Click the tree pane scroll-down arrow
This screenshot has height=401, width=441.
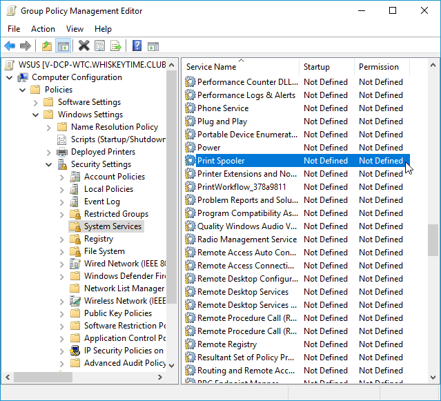click(172, 366)
